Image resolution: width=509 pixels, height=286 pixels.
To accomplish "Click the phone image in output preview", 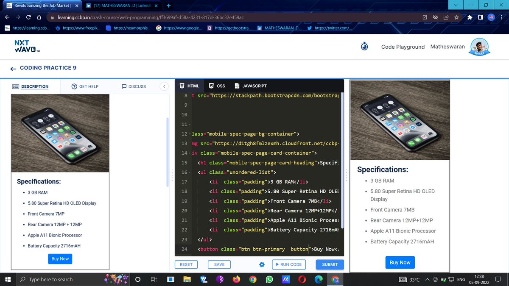I will [400, 120].
